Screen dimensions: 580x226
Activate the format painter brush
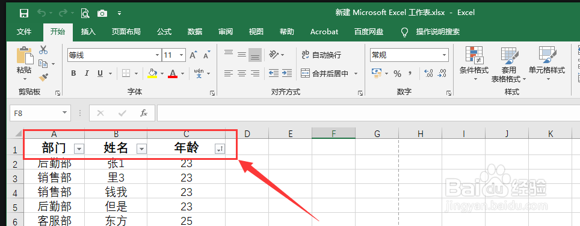click(43, 77)
